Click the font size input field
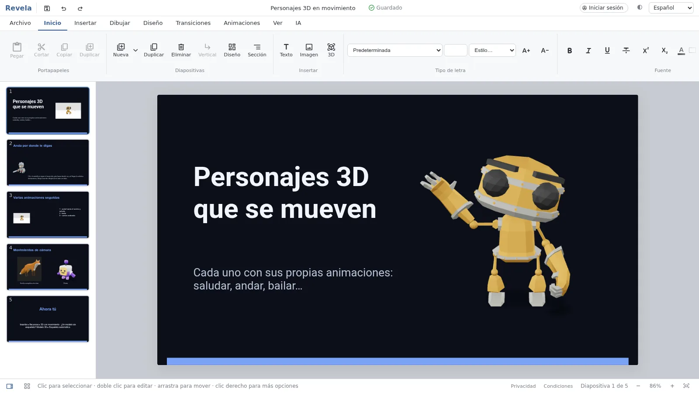The image size is (699, 393). pyautogui.click(x=456, y=50)
